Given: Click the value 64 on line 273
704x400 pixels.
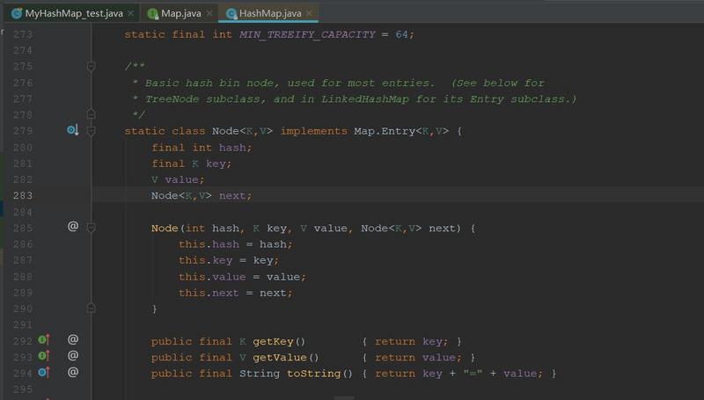Looking at the screenshot, I should point(401,34).
